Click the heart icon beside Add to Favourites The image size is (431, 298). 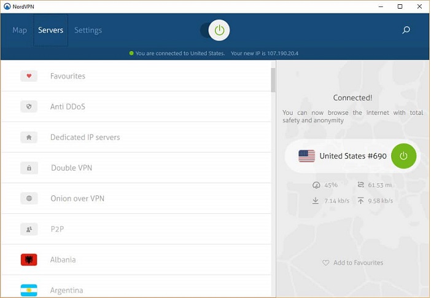pos(326,263)
